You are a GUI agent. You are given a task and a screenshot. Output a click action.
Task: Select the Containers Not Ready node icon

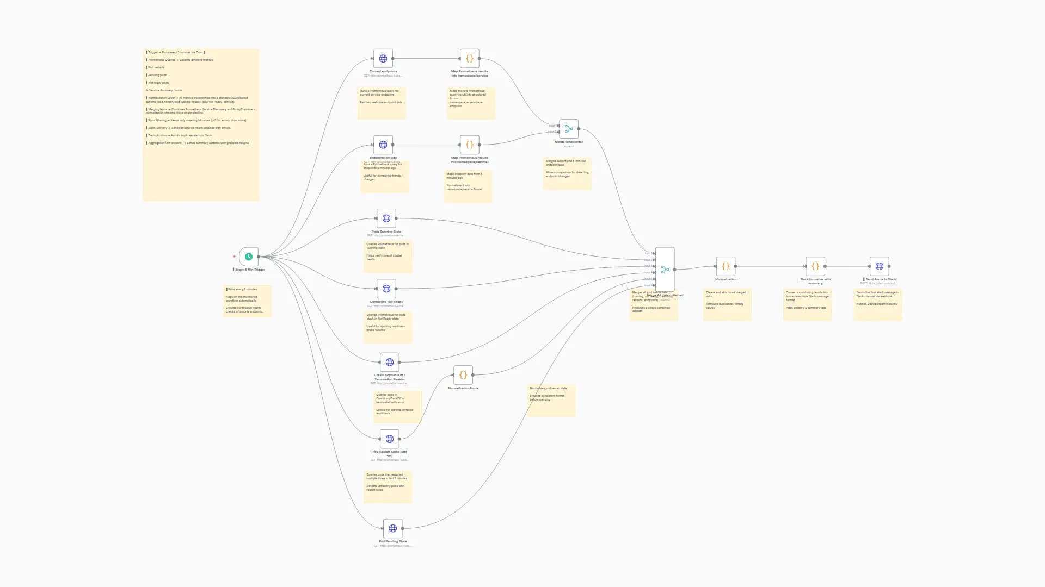click(386, 289)
